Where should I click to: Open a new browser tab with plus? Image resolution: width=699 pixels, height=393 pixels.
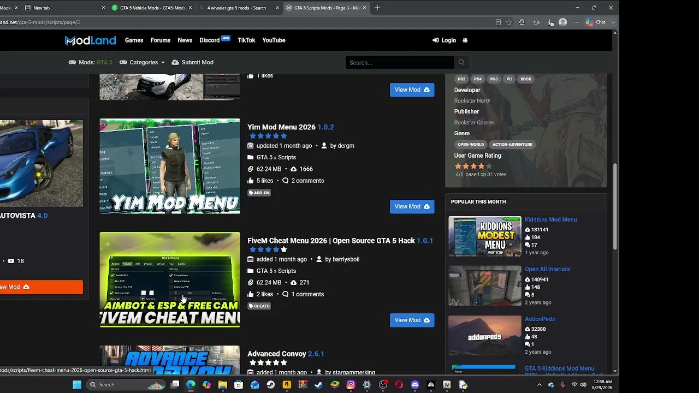coord(377,8)
